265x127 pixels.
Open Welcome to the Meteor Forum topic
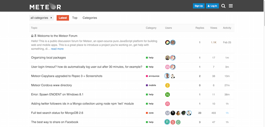(x=57, y=36)
